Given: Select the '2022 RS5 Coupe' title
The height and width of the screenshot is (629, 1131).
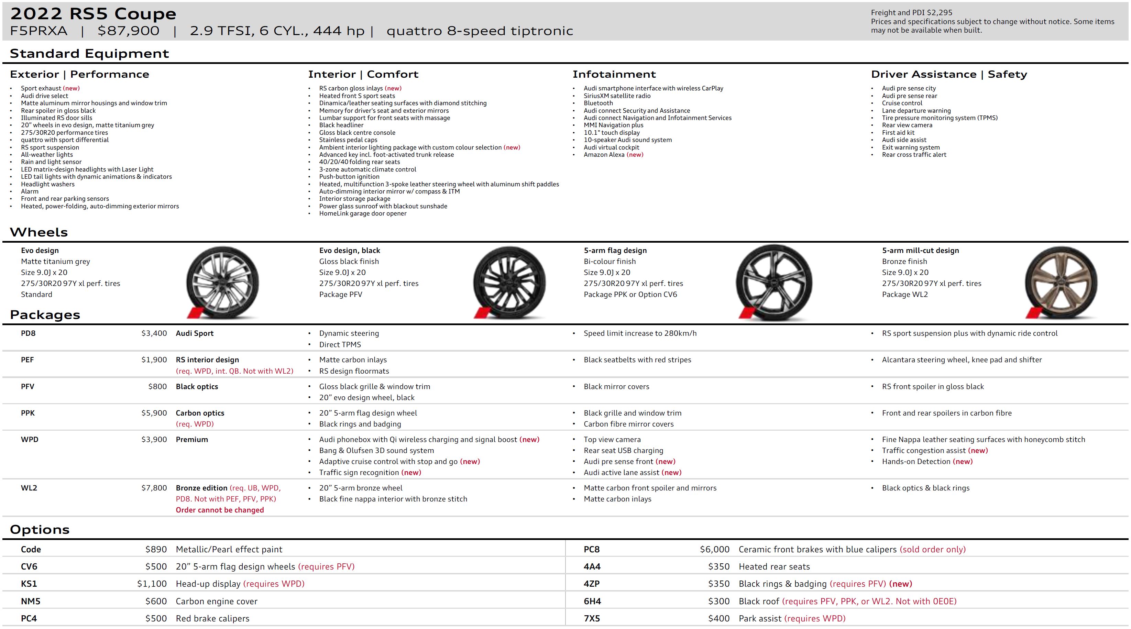Looking at the screenshot, I should pos(93,14).
